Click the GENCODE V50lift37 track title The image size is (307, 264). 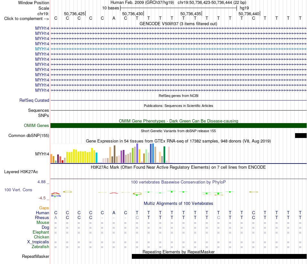[178, 24]
